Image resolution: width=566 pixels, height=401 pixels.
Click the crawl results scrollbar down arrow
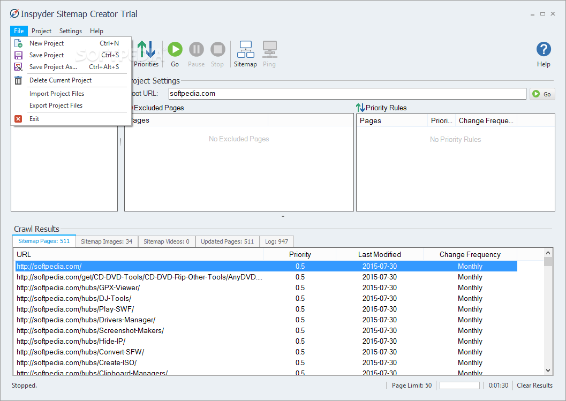[548, 370]
